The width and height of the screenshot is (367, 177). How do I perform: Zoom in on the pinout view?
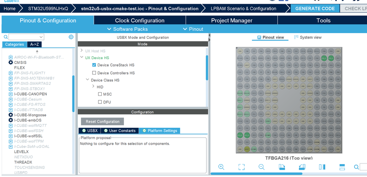pyautogui.click(x=221, y=167)
